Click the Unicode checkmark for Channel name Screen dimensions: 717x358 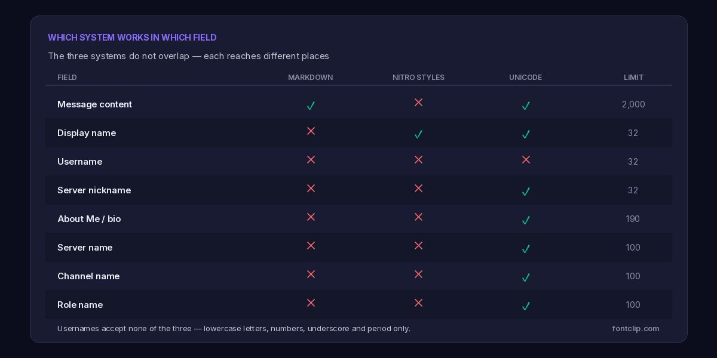tap(526, 277)
